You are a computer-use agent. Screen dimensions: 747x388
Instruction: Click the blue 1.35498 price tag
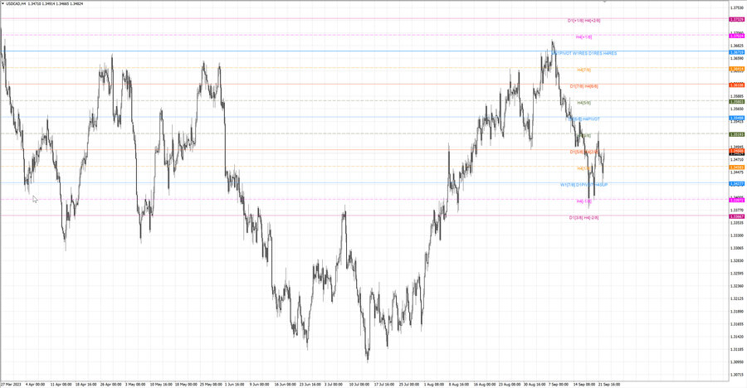tap(736, 118)
